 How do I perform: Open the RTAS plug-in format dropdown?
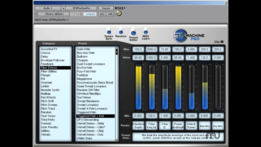tap(120, 8)
